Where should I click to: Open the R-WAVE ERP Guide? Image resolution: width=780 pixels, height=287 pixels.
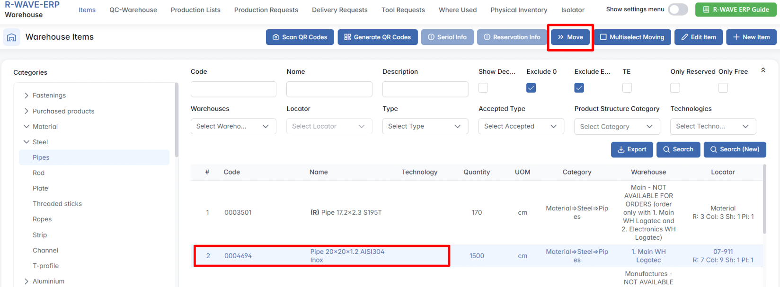pos(736,9)
